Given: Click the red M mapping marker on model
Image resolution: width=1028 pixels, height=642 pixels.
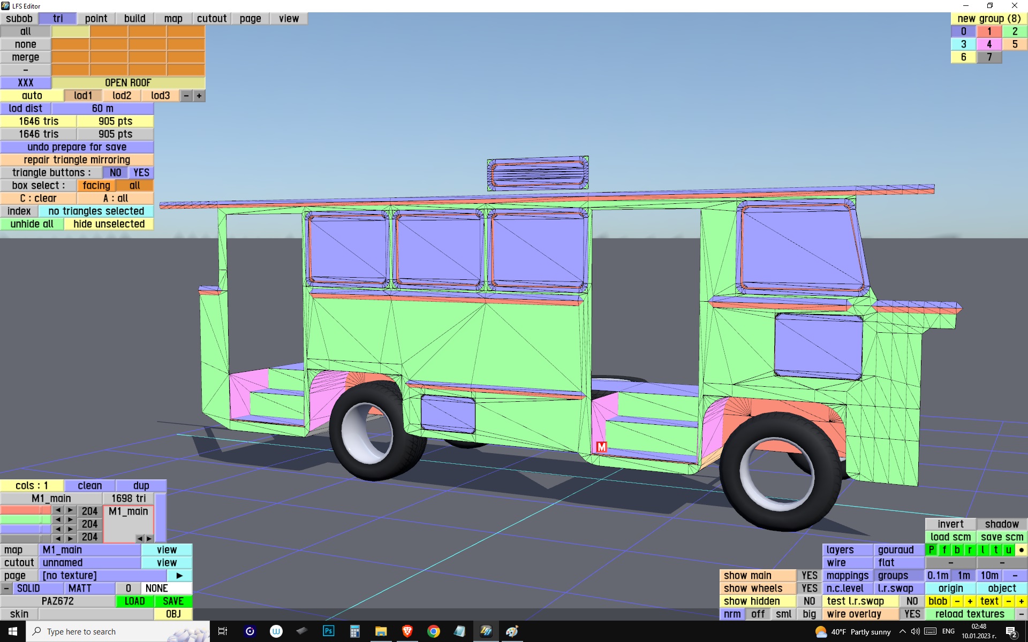Looking at the screenshot, I should [x=601, y=447].
